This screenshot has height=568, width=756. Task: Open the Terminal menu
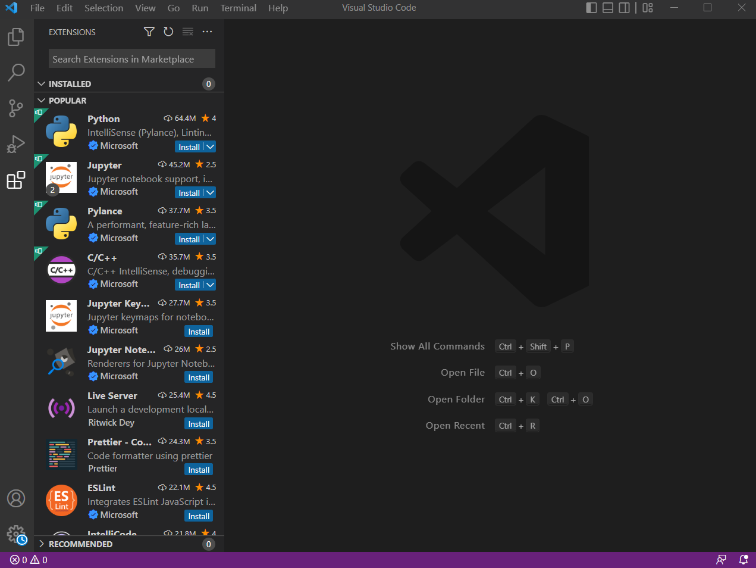239,8
